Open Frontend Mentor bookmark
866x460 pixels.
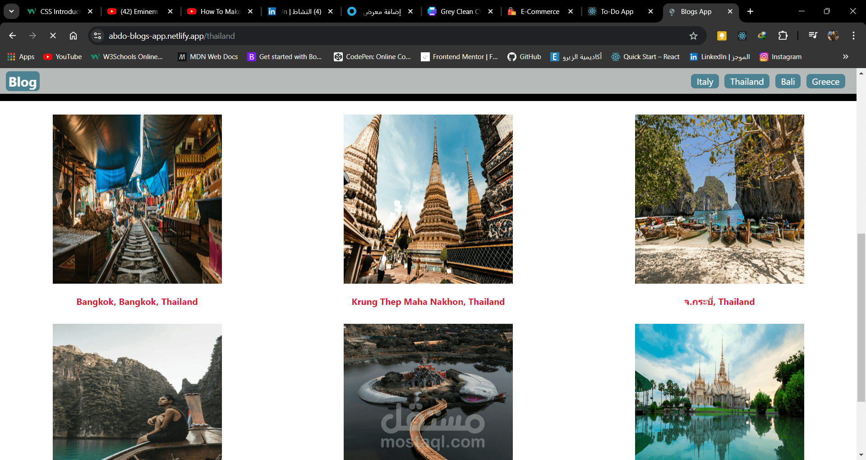[459, 56]
